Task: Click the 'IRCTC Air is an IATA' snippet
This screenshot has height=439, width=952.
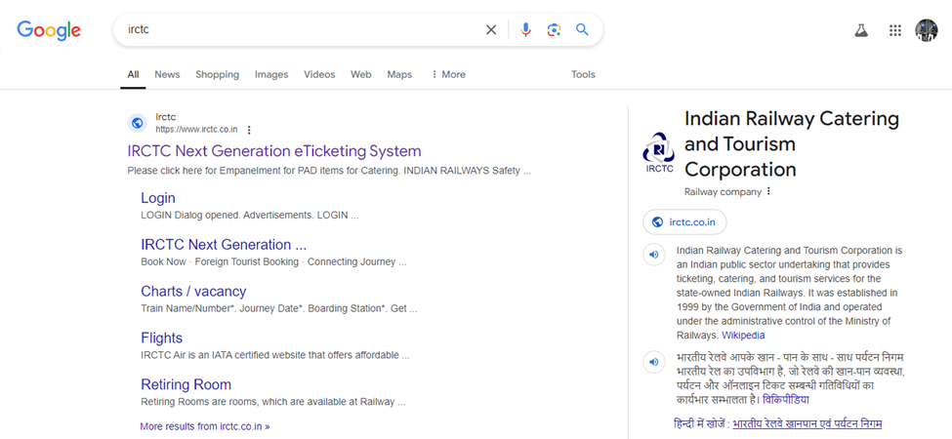Action: [x=275, y=355]
